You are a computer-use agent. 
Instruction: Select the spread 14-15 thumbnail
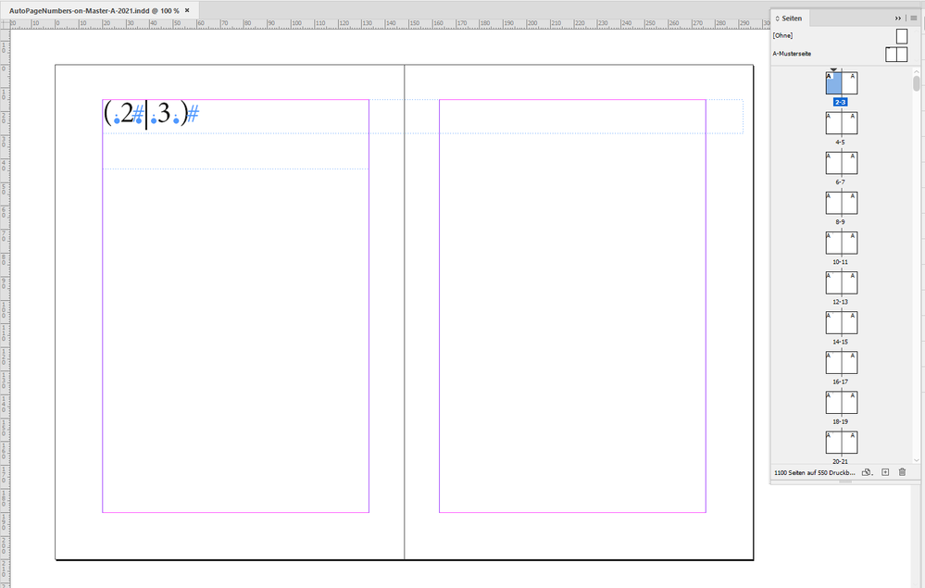(841, 321)
